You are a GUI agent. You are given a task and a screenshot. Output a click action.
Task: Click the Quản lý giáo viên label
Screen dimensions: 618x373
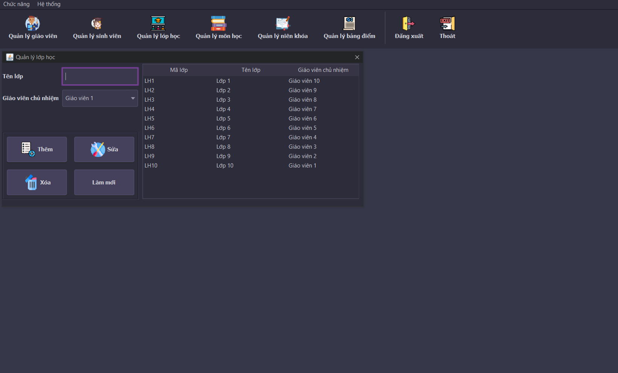(33, 36)
